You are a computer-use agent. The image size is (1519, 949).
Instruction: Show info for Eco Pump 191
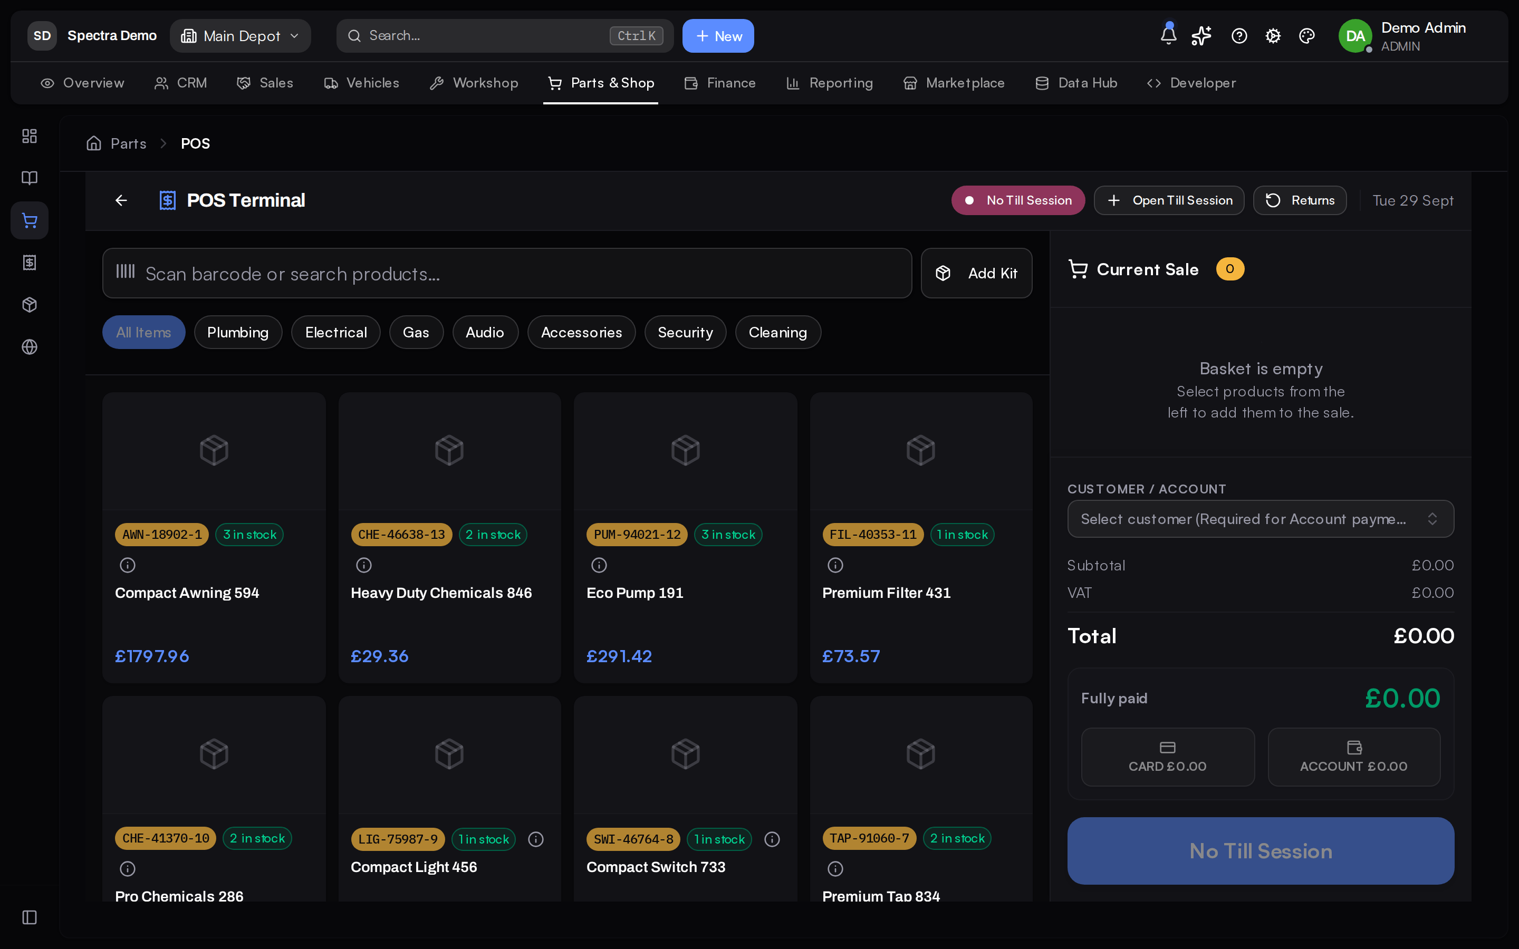coord(599,566)
